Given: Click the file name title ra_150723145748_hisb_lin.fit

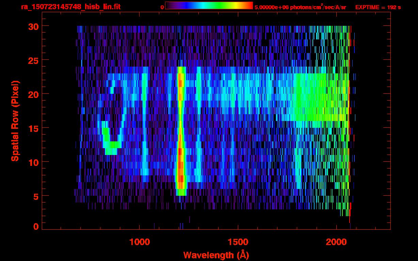Looking at the screenshot, I should pyautogui.click(x=70, y=7).
